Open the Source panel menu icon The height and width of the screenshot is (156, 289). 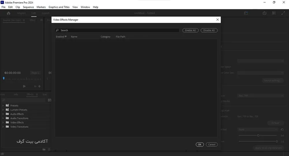point(24,20)
